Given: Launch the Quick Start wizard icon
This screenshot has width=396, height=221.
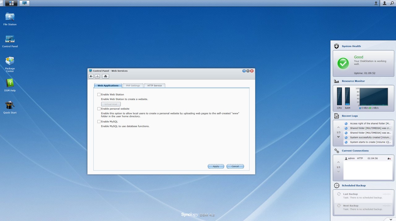Looking at the screenshot, I should 10,107.
